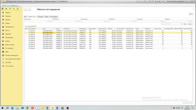Open Зарплата section
The image size is (196, 110).
pyautogui.click(x=8, y=34)
